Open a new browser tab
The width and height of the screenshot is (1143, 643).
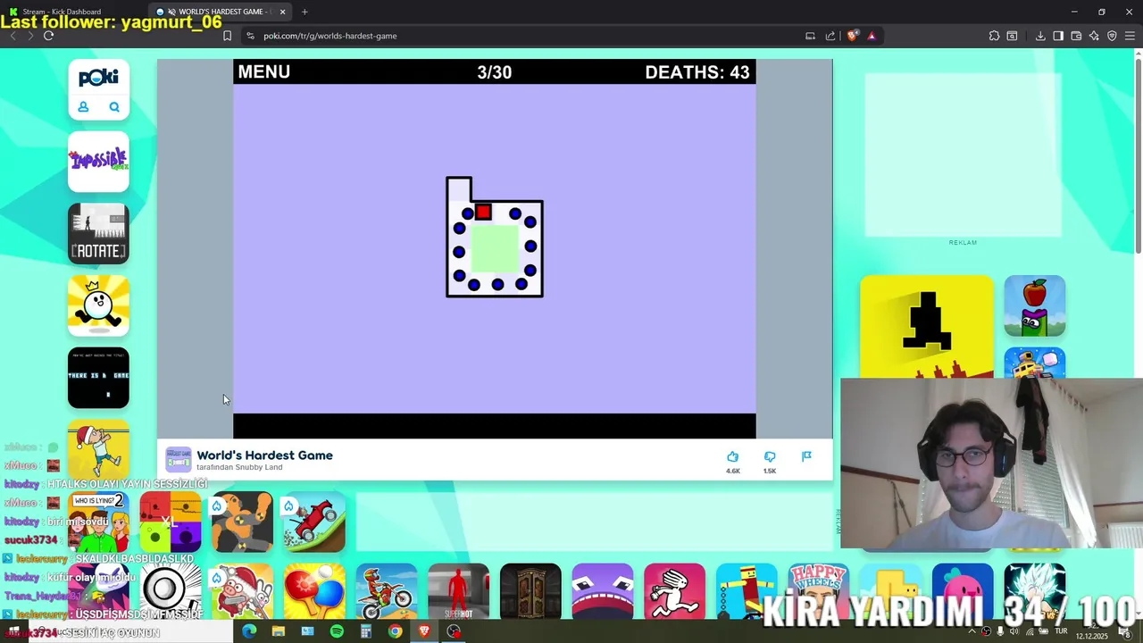tap(305, 12)
